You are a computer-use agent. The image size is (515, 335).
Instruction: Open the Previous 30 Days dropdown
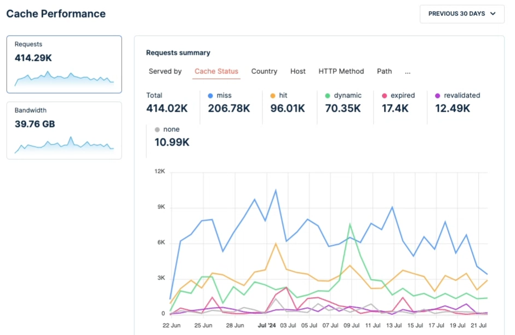click(x=462, y=14)
